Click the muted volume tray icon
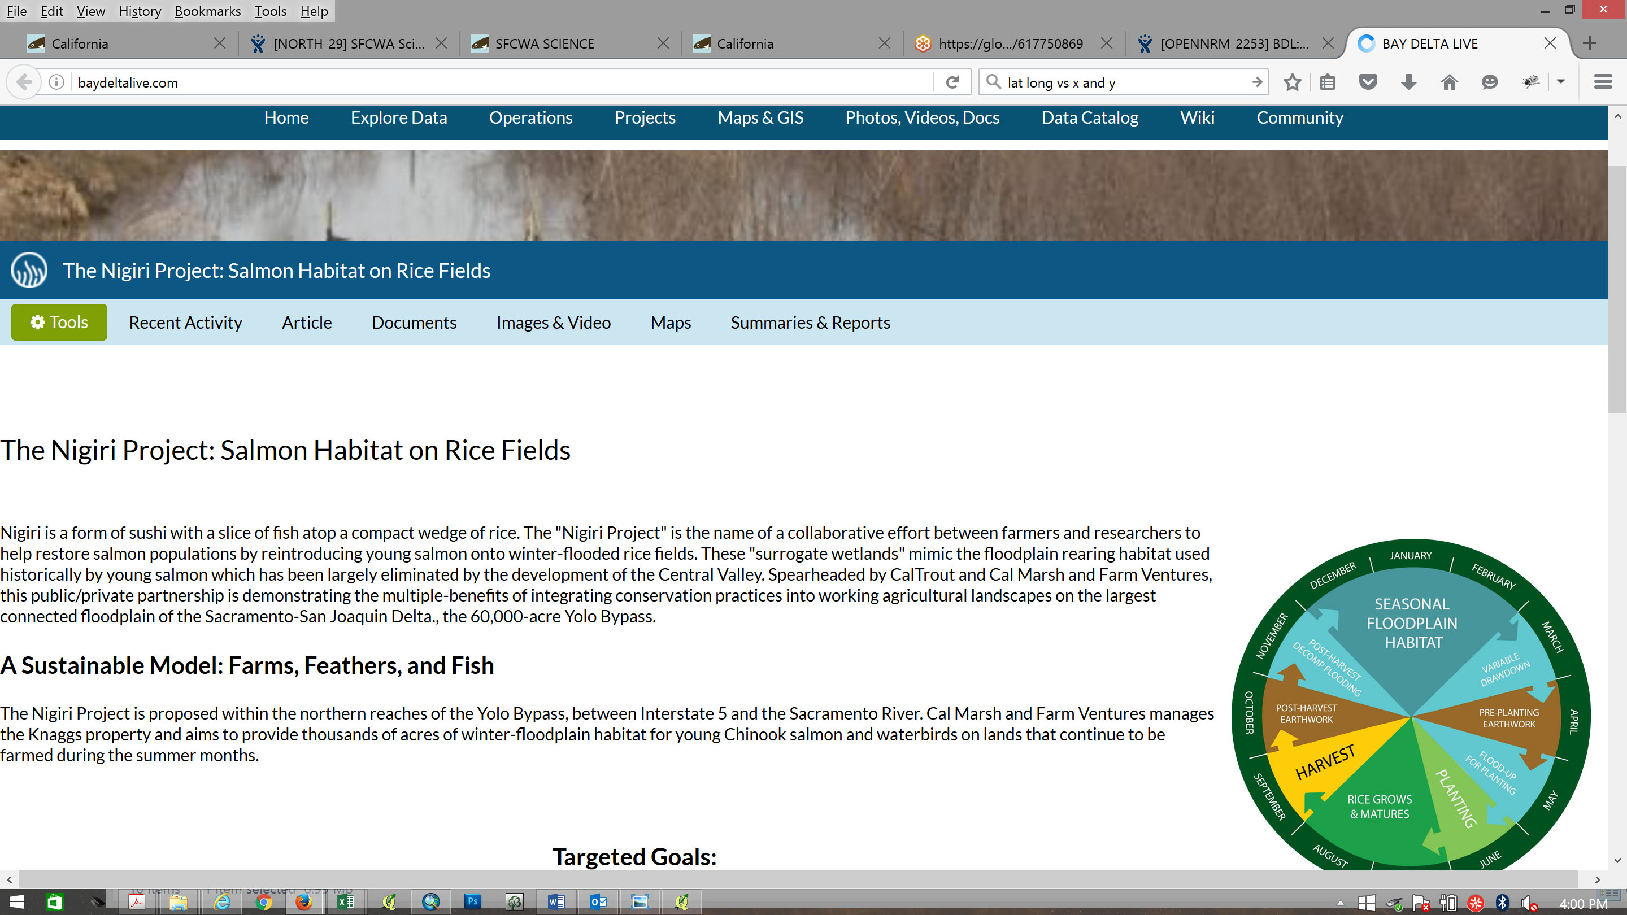This screenshot has height=915, width=1627. [1529, 903]
